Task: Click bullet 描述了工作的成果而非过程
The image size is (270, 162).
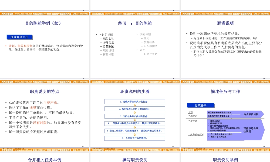Action: (x=31, y=108)
